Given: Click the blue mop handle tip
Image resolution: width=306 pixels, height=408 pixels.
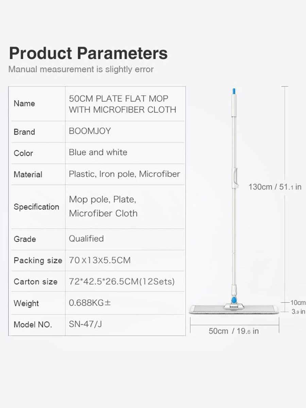Looking at the screenshot, I should click(233, 91).
